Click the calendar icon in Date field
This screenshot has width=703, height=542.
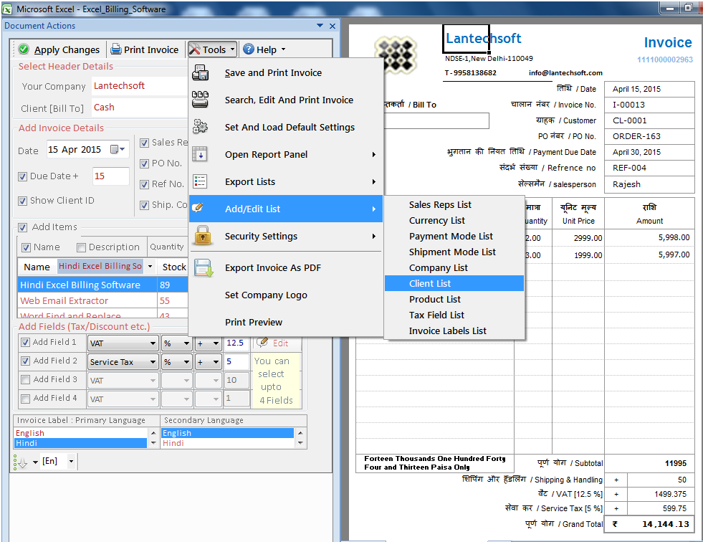114,149
